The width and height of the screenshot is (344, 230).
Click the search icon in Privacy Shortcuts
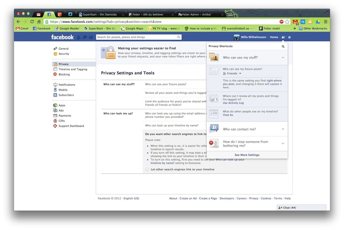point(283,46)
